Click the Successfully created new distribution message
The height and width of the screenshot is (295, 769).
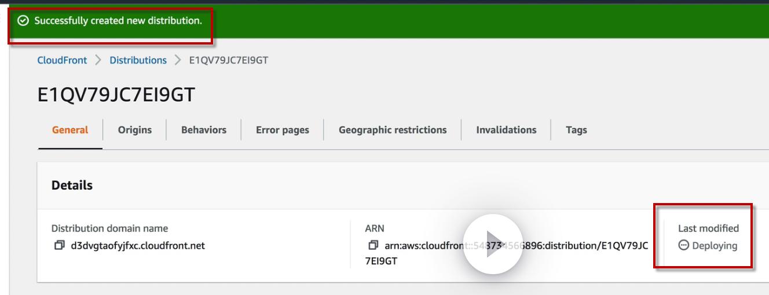pos(118,21)
